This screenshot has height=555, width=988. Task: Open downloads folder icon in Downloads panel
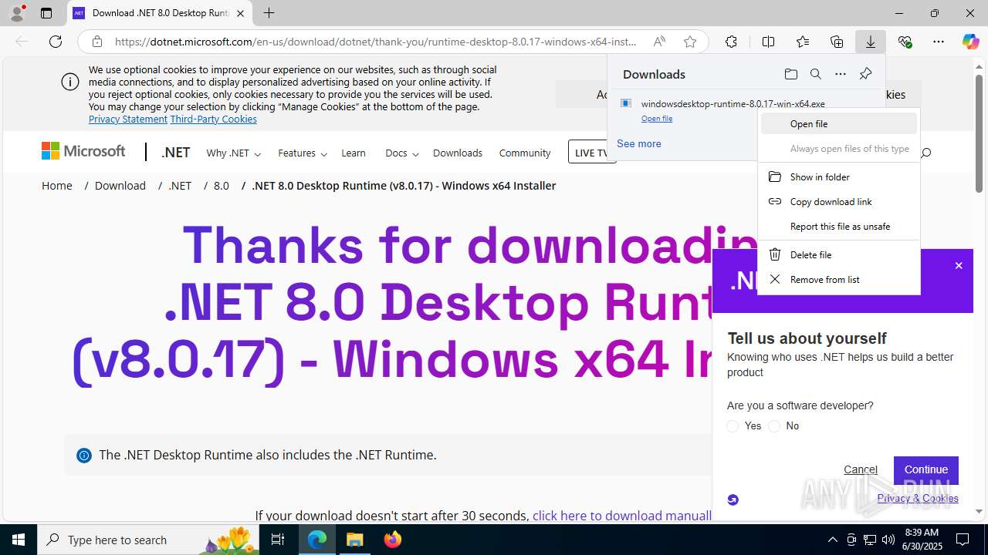click(790, 74)
